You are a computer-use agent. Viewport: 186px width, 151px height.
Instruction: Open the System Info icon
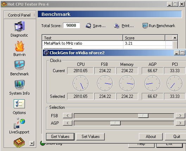tap(20, 84)
